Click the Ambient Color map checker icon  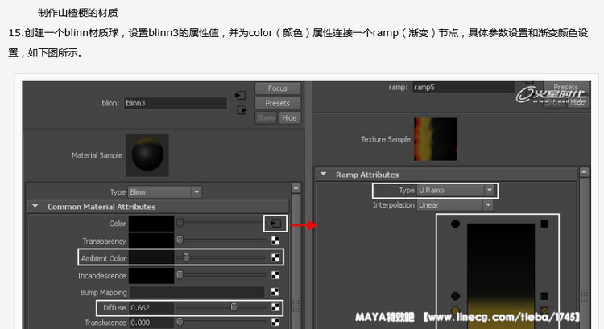click(x=275, y=257)
